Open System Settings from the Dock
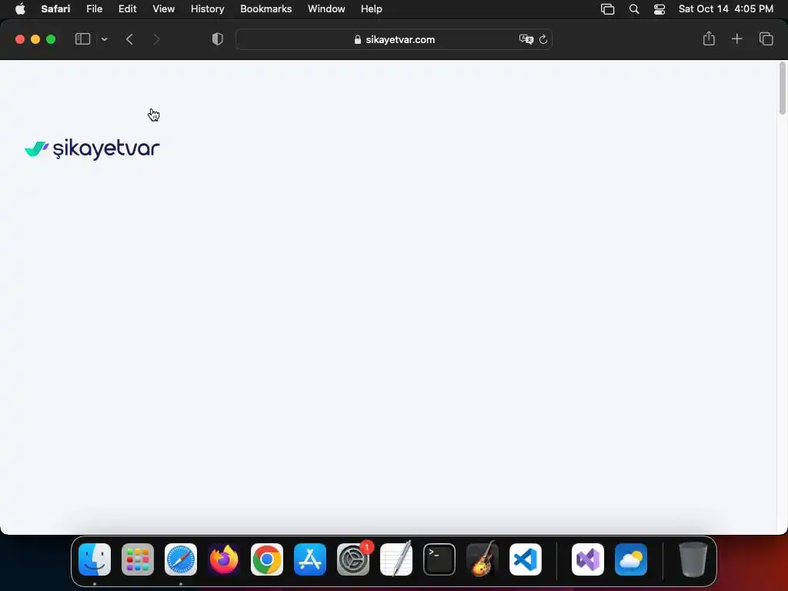 pos(353,559)
